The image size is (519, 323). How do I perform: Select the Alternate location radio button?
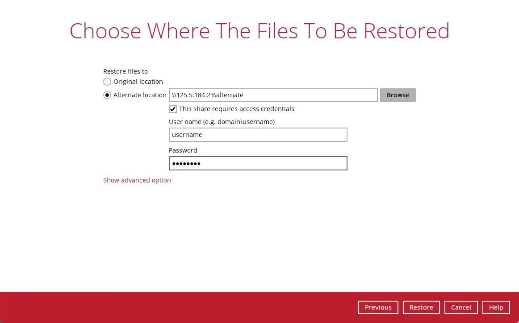coord(107,95)
